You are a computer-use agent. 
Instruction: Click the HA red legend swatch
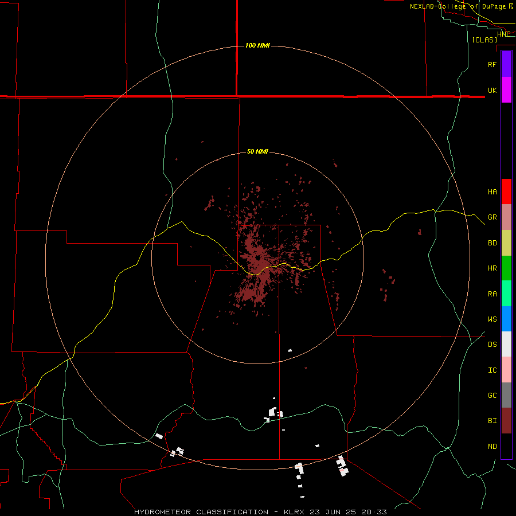pyautogui.click(x=506, y=191)
